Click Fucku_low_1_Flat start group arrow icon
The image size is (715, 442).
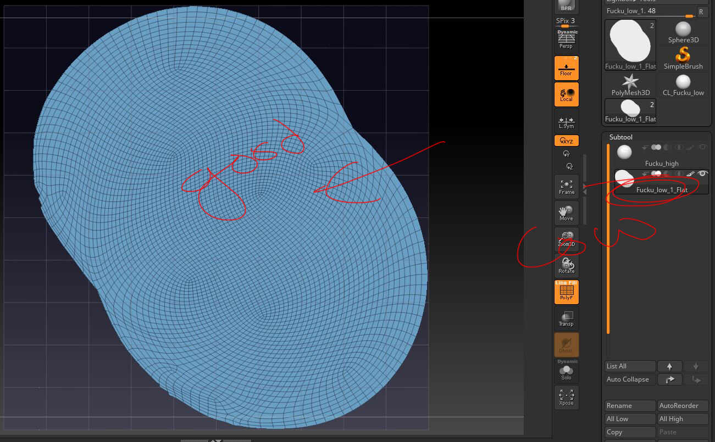pos(646,174)
